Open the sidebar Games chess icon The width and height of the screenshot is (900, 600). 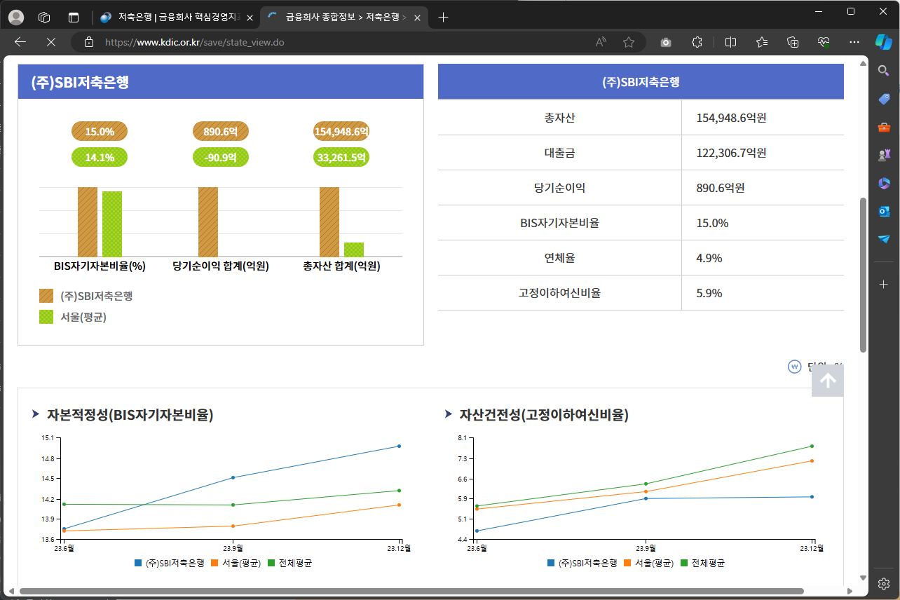(x=884, y=155)
